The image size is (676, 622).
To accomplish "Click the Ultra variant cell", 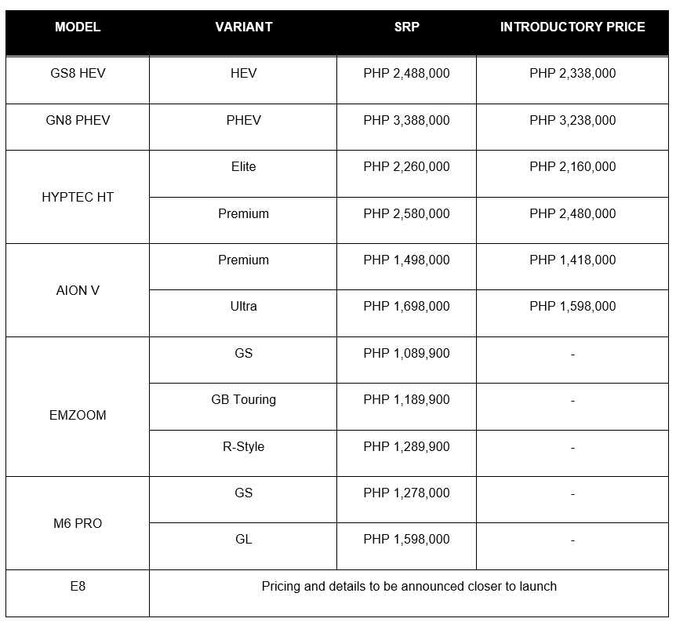I will click(x=243, y=307).
